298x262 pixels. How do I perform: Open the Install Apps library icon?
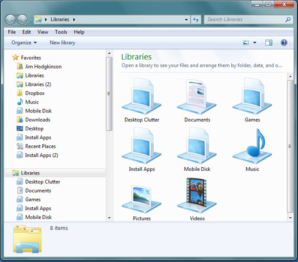pyautogui.click(x=141, y=145)
